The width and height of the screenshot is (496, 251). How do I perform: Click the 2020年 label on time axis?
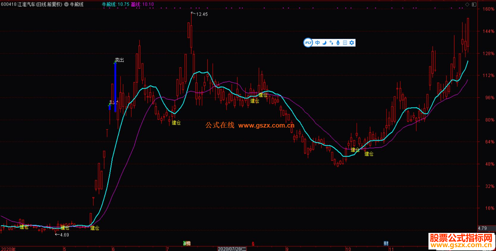click(8, 249)
